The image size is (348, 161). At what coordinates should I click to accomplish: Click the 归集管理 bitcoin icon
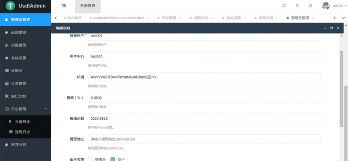[x=6, y=45]
